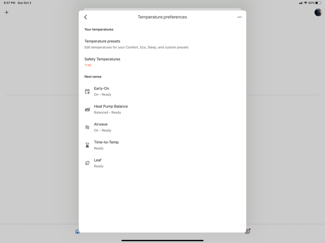Tap the Wi-Fi icon in status bar

pos(305,3)
